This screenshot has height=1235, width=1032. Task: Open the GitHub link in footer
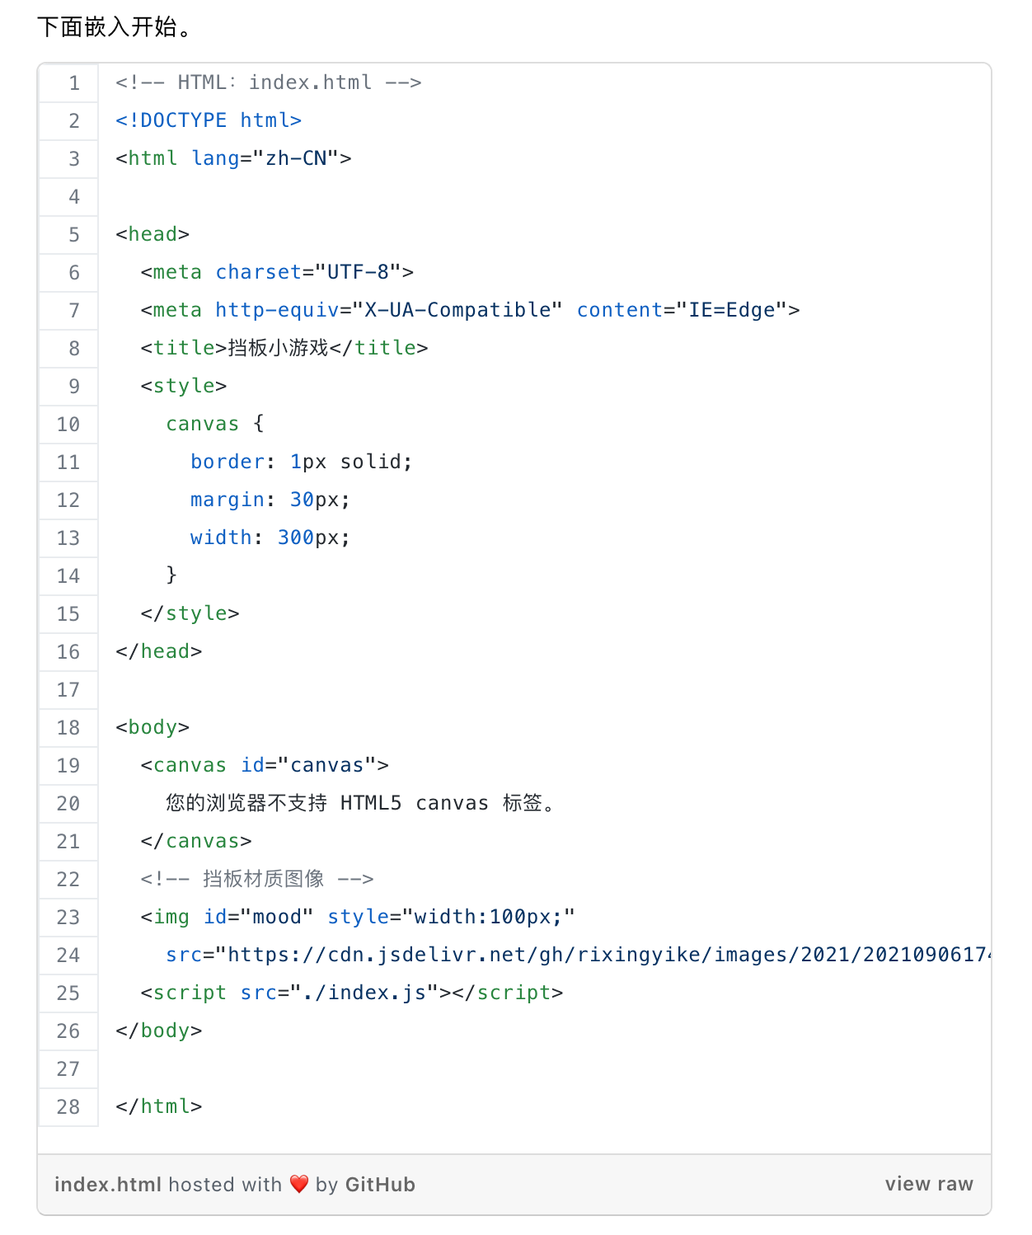click(380, 1185)
